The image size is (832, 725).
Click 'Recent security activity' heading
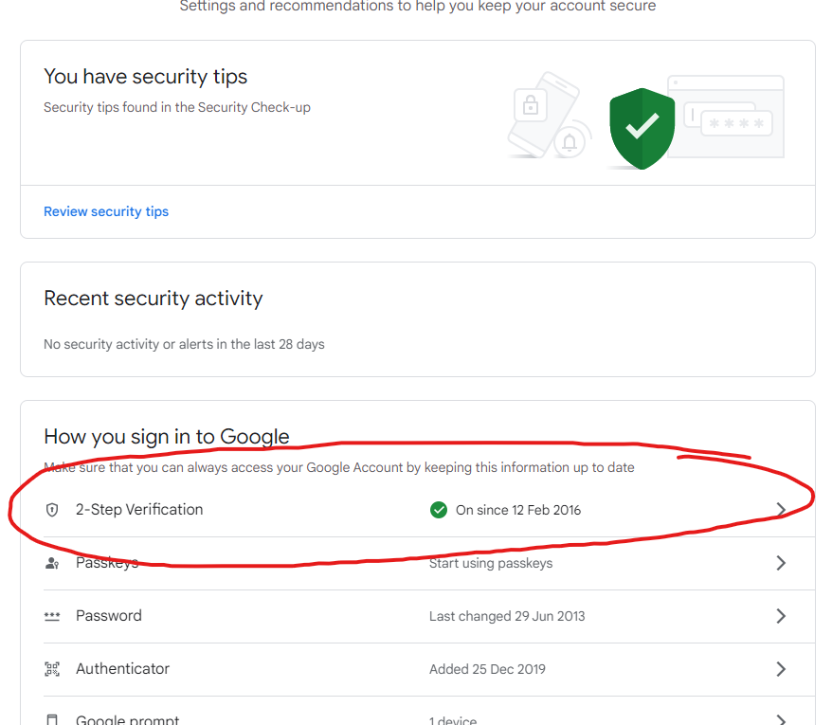pyautogui.click(x=154, y=299)
